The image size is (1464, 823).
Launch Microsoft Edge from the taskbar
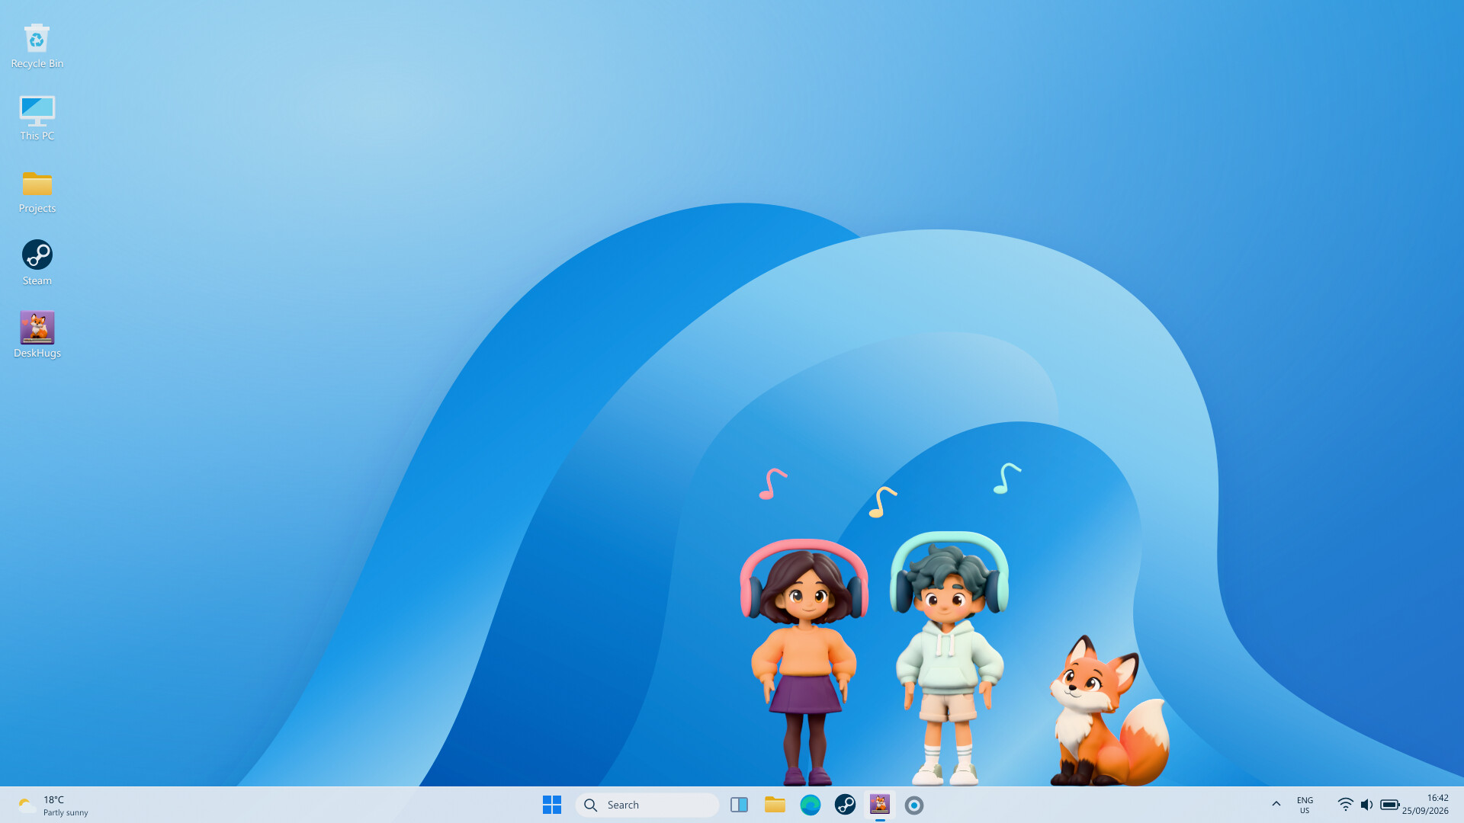click(x=810, y=805)
